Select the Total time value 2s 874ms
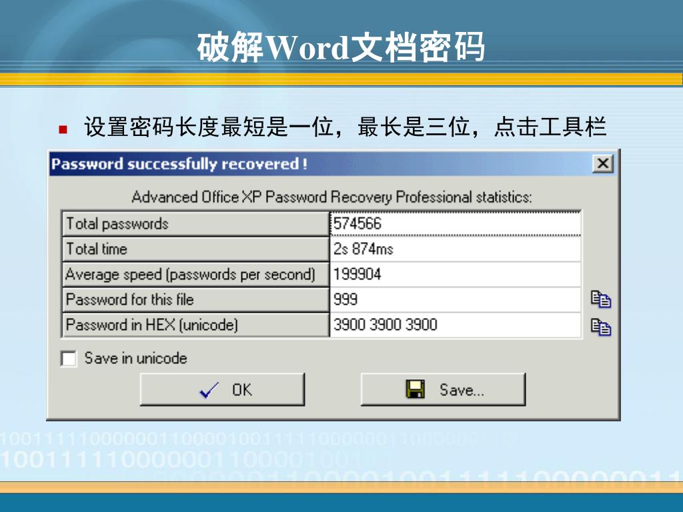The height and width of the screenshot is (512, 683). coord(455,249)
